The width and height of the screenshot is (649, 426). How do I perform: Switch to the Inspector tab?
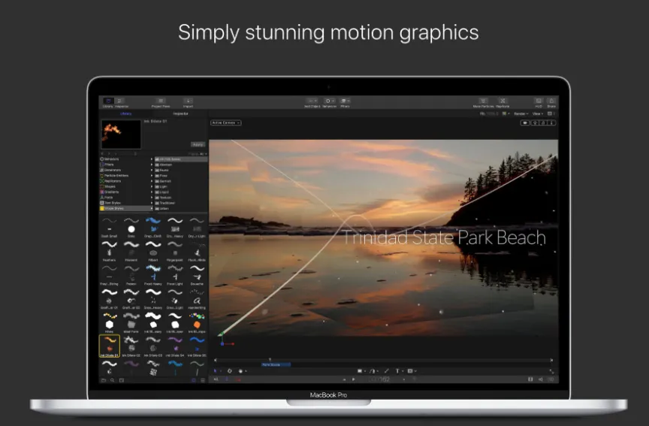pos(180,113)
